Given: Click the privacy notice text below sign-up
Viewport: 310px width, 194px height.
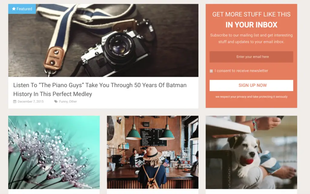Looking at the screenshot, I should (x=251, y=97).
